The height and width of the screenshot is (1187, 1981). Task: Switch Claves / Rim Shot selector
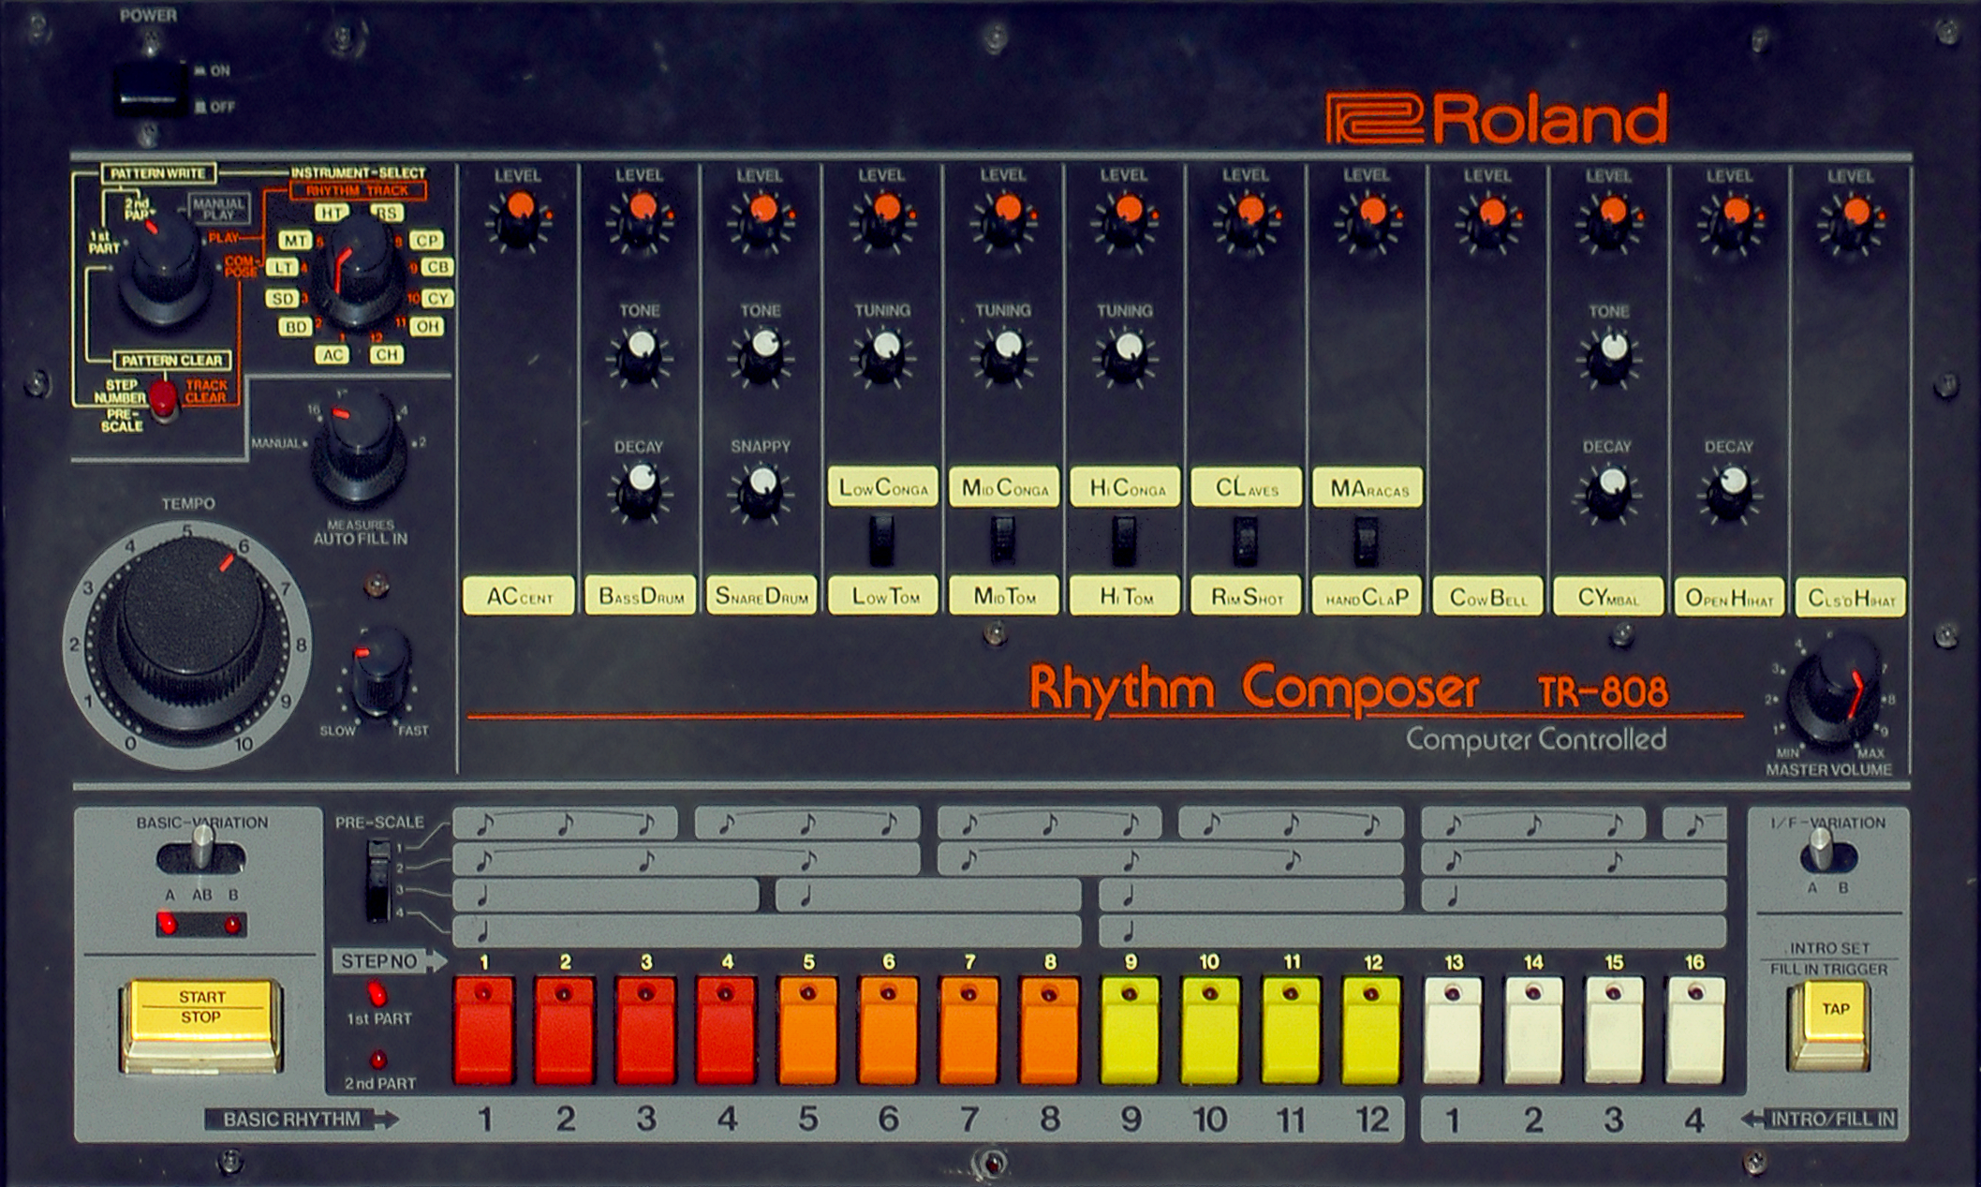(x=1245, y=541)
